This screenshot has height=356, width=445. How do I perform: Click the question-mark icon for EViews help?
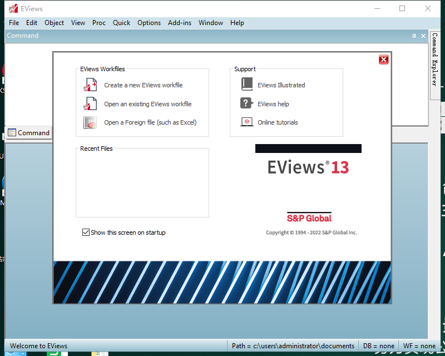coord(246,103)
